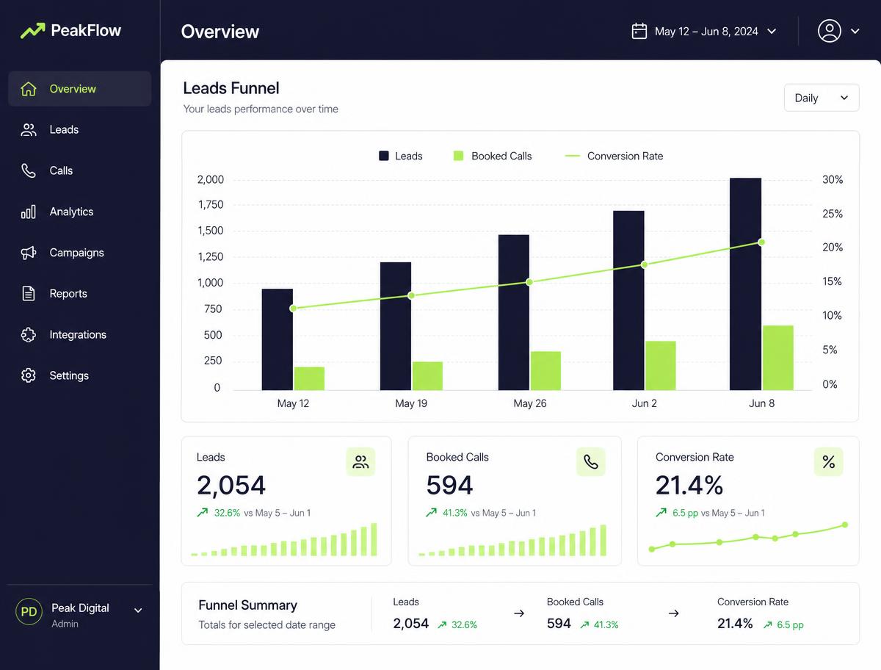The width and height of the screenshot is (881, 670).
Task: Click people icon on Leads card
Action: (360, 462)
